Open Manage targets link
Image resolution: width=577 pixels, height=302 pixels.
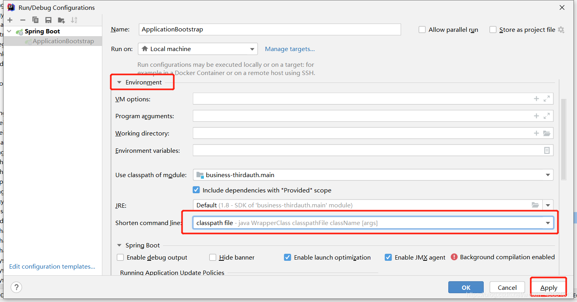(x=290, y=49)
